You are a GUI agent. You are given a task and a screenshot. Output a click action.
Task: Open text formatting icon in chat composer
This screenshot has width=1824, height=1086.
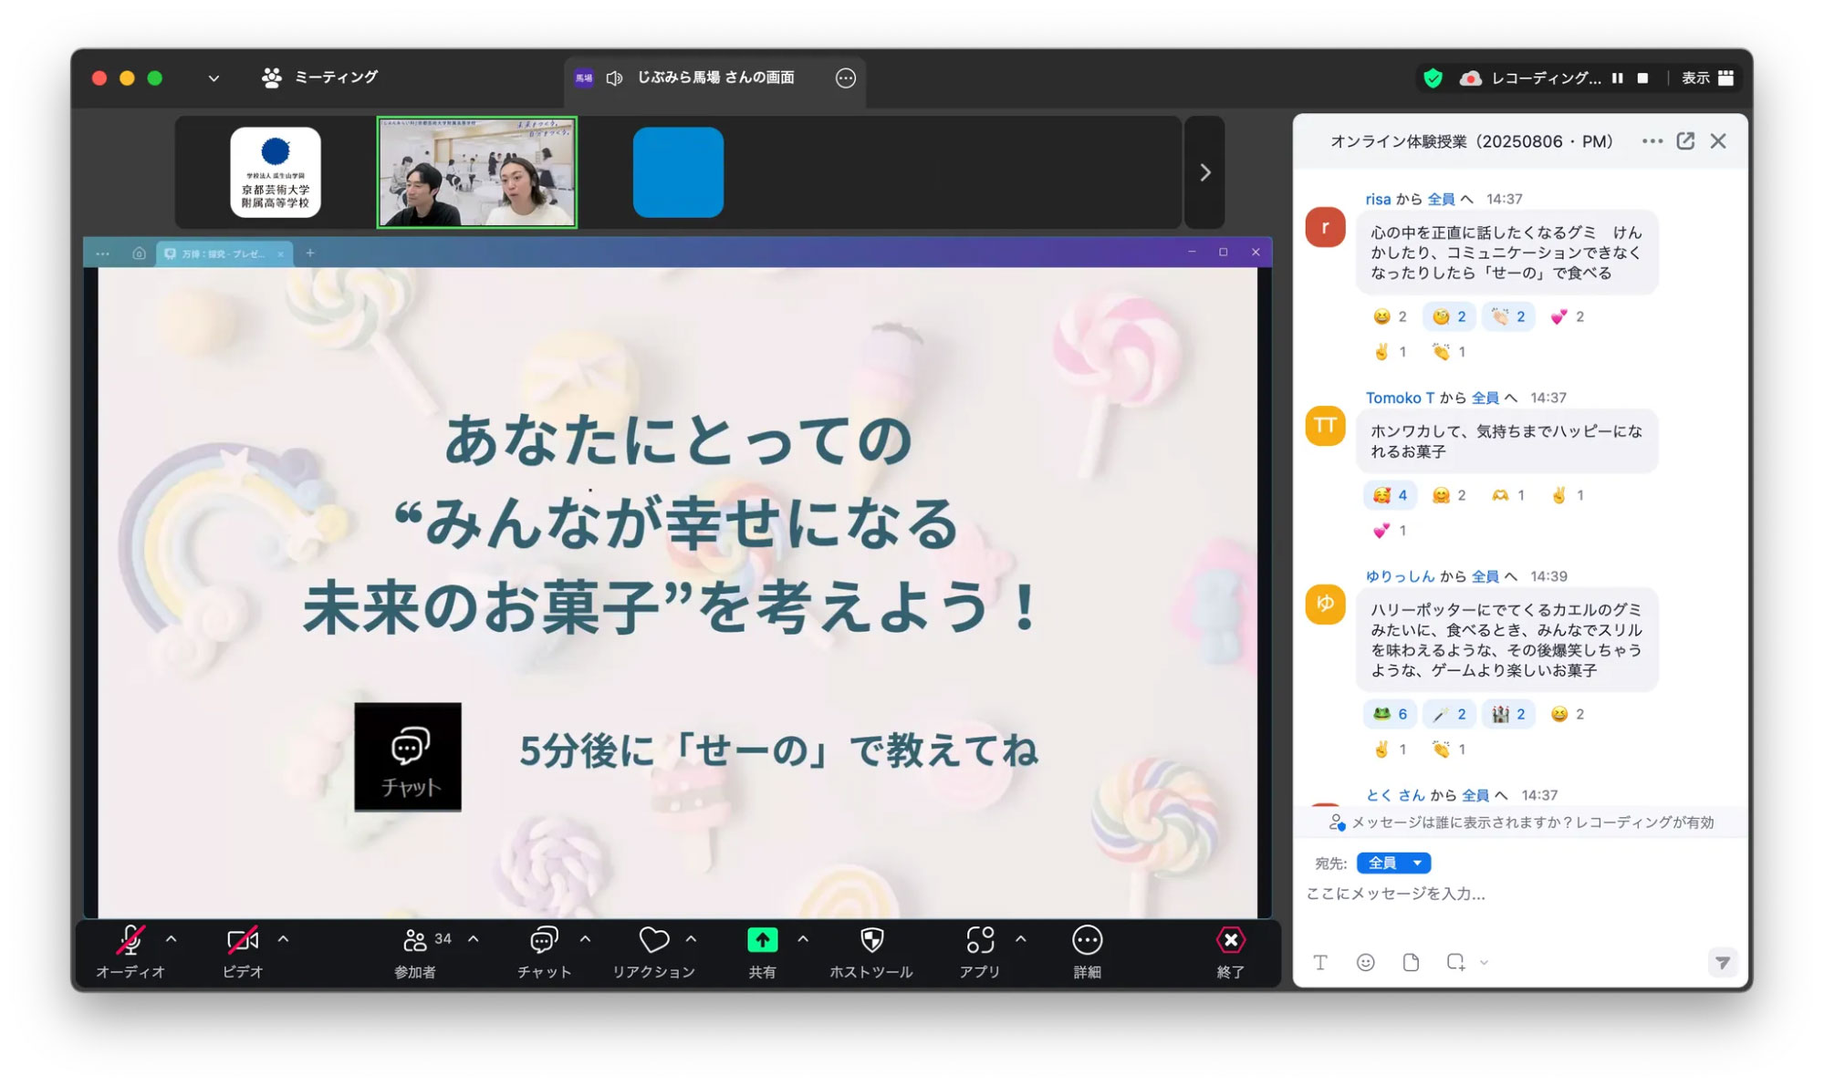coord(1320,962)
